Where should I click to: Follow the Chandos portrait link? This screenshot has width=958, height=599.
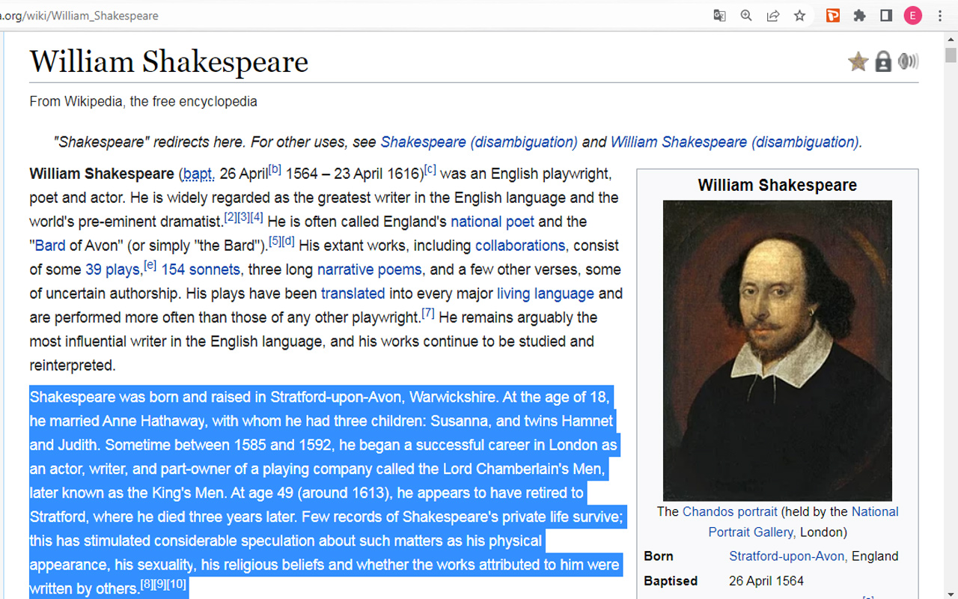730,511
